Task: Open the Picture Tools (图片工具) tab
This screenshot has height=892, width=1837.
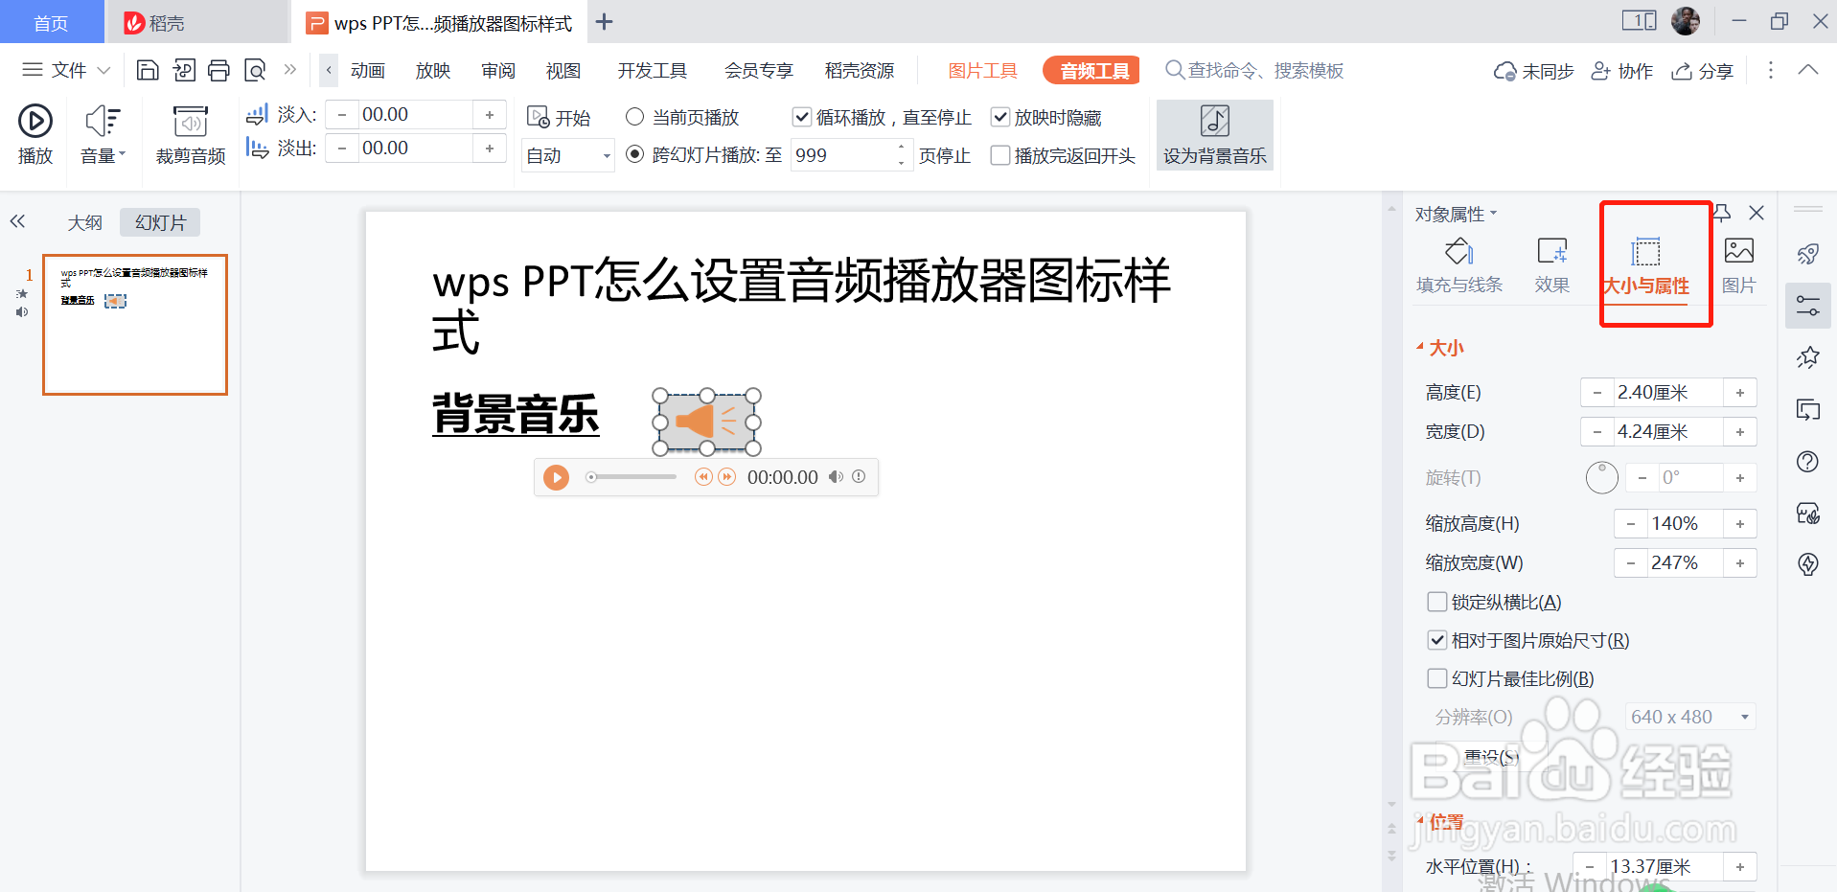Action: [983, 71]
